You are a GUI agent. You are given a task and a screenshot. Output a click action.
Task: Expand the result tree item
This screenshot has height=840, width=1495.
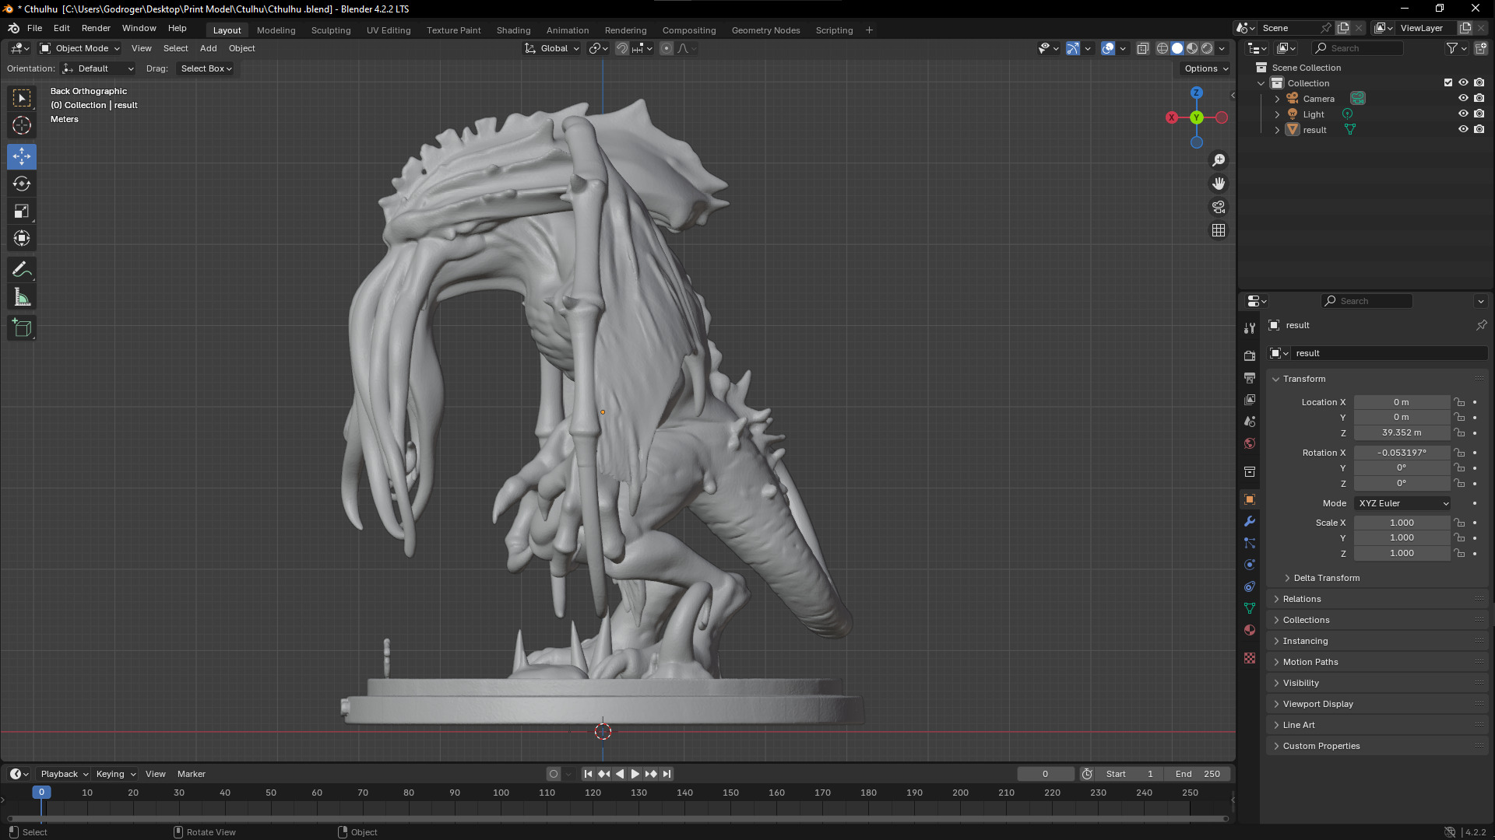point(1277,130)
